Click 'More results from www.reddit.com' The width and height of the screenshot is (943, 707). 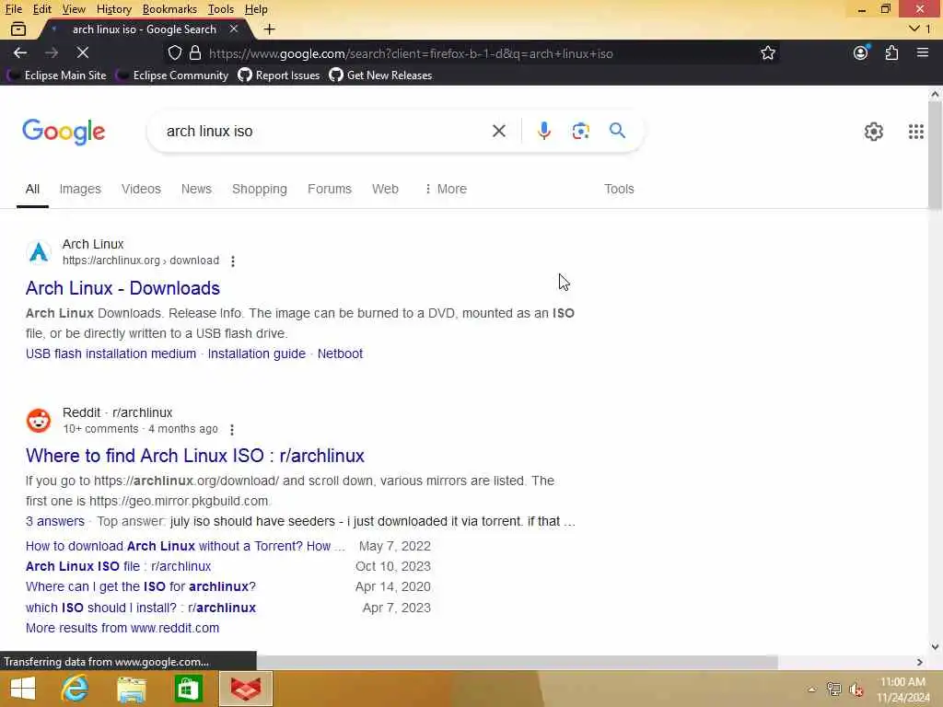[122, 628]
